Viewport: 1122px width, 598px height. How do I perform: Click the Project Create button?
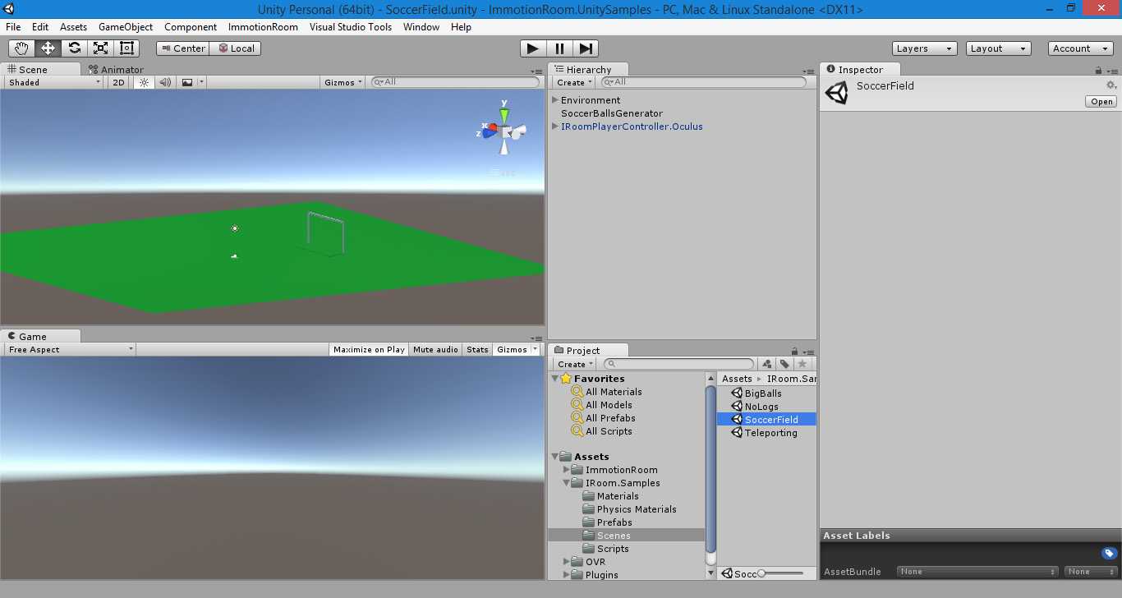point(574,364)
